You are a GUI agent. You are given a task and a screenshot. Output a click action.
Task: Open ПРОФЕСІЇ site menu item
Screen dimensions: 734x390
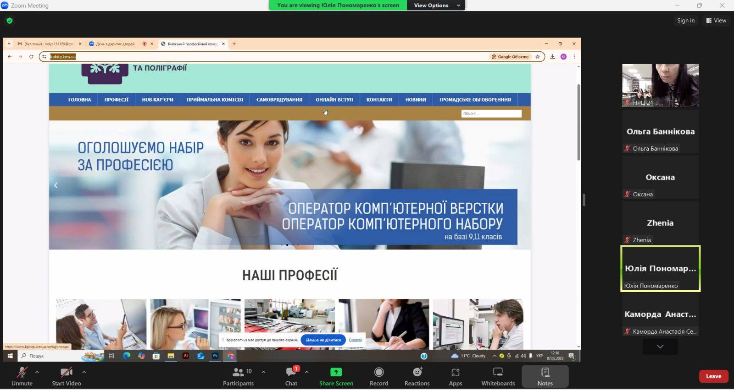click(x=117, y=99)
